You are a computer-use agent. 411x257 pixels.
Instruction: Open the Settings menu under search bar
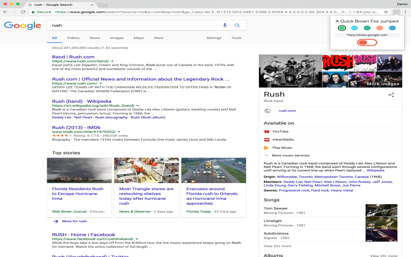214,38
